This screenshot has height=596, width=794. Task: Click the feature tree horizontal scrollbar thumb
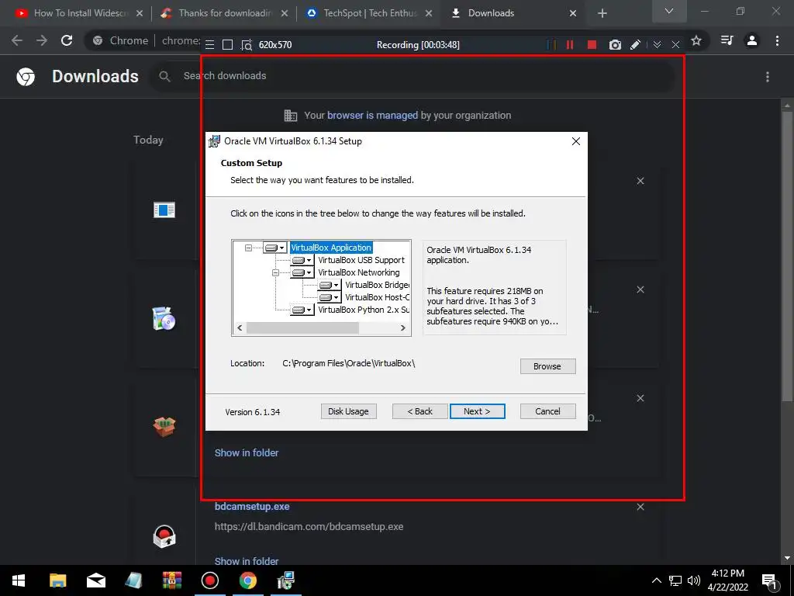coord(302,328)
